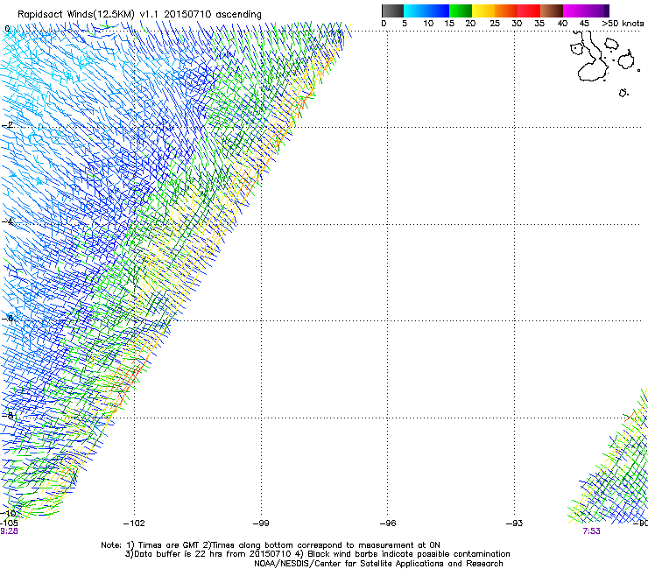Click the magenta-purple 40-50 knots legend segment
648x569 pixels.
coord(586,11)
